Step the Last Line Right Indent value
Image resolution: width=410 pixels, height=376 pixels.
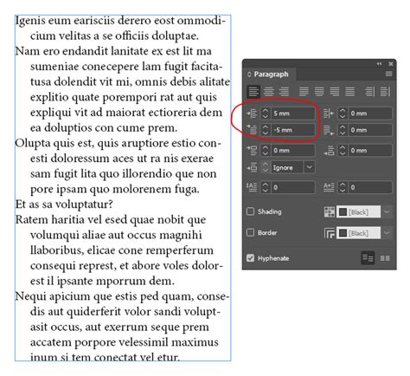[343, 130]
